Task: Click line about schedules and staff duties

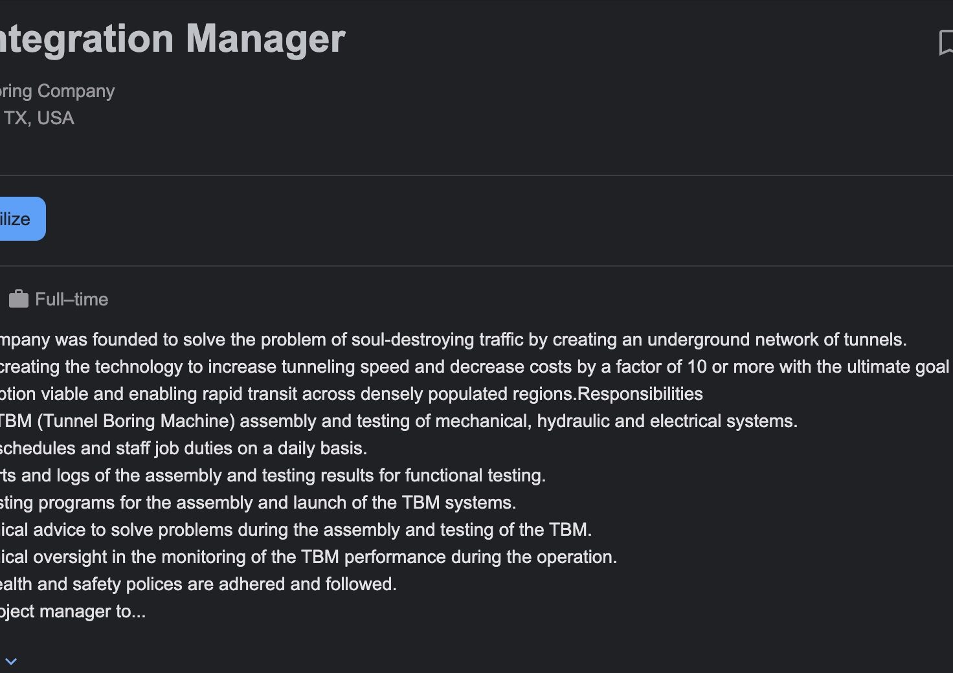Action: pyautogui.click(x=184, y=448)
